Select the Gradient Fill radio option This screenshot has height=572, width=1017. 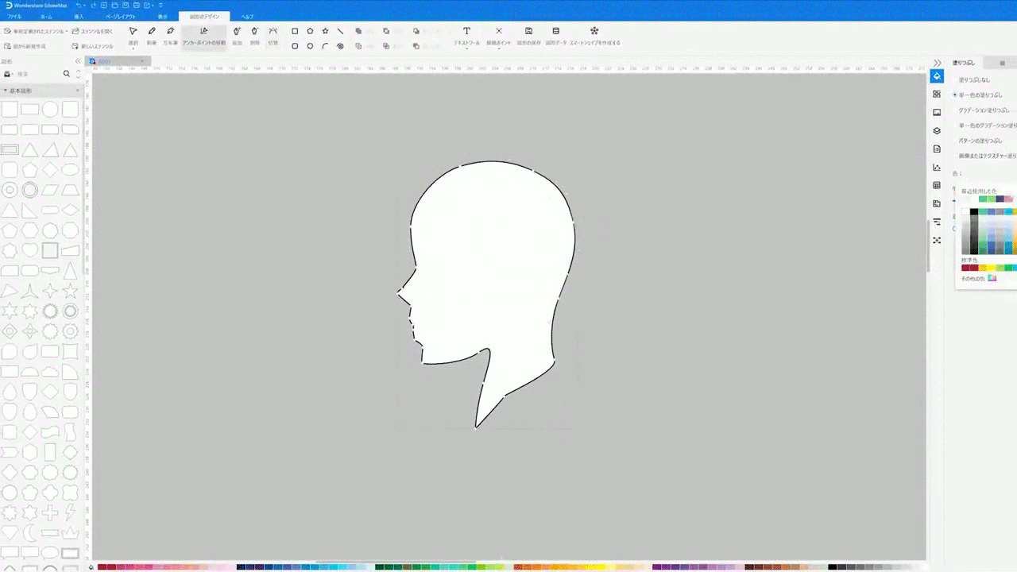[983, 110]
